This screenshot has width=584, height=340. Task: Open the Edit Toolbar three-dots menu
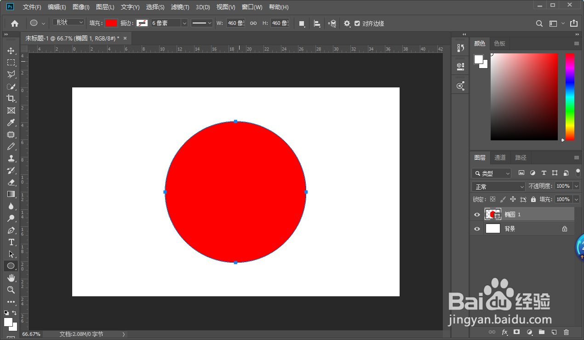tap(11, 302)
